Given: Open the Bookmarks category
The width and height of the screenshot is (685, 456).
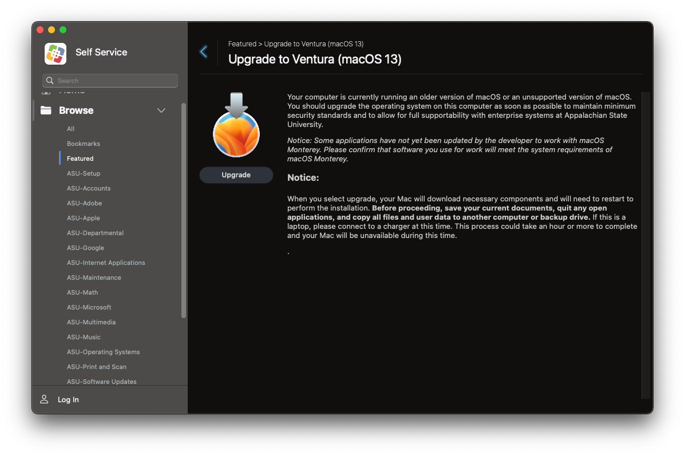Looking at the screenshot, I should tap(83, 144).
